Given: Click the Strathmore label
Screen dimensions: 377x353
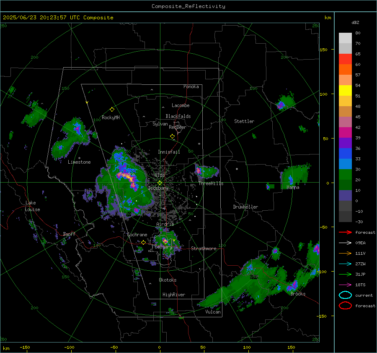Looking at the screenshot, I should [x=204, y=248].
